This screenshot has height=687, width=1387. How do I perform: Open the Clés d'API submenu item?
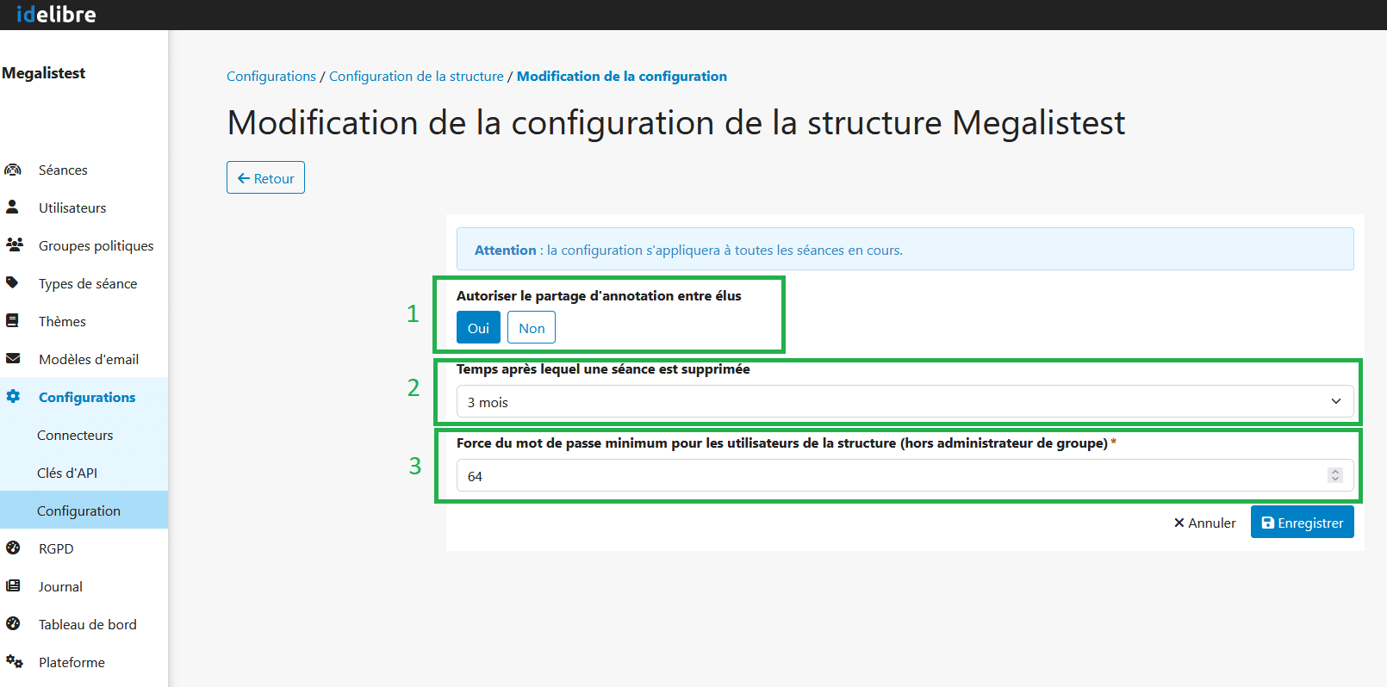(x=67, y=473)
